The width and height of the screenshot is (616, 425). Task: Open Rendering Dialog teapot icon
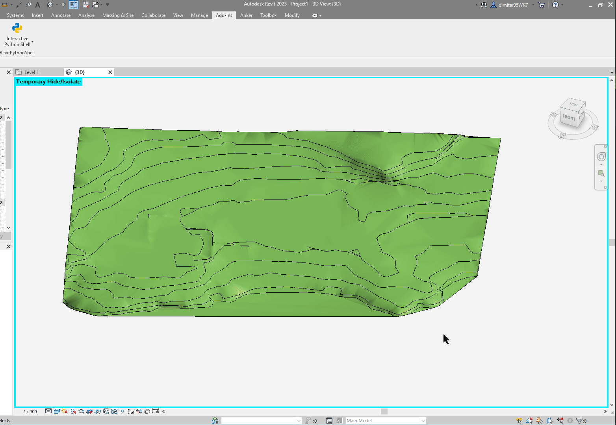tap(81, 411)
